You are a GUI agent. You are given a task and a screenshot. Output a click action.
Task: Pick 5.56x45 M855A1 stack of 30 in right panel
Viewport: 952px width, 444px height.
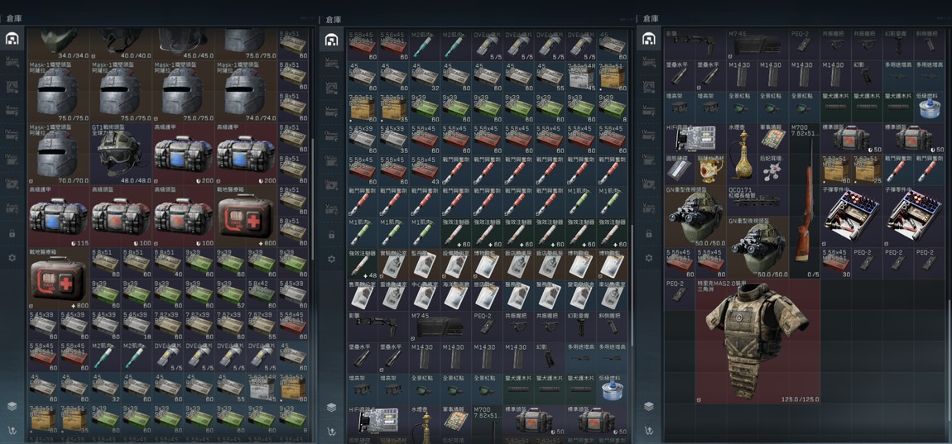coord(836,263)
